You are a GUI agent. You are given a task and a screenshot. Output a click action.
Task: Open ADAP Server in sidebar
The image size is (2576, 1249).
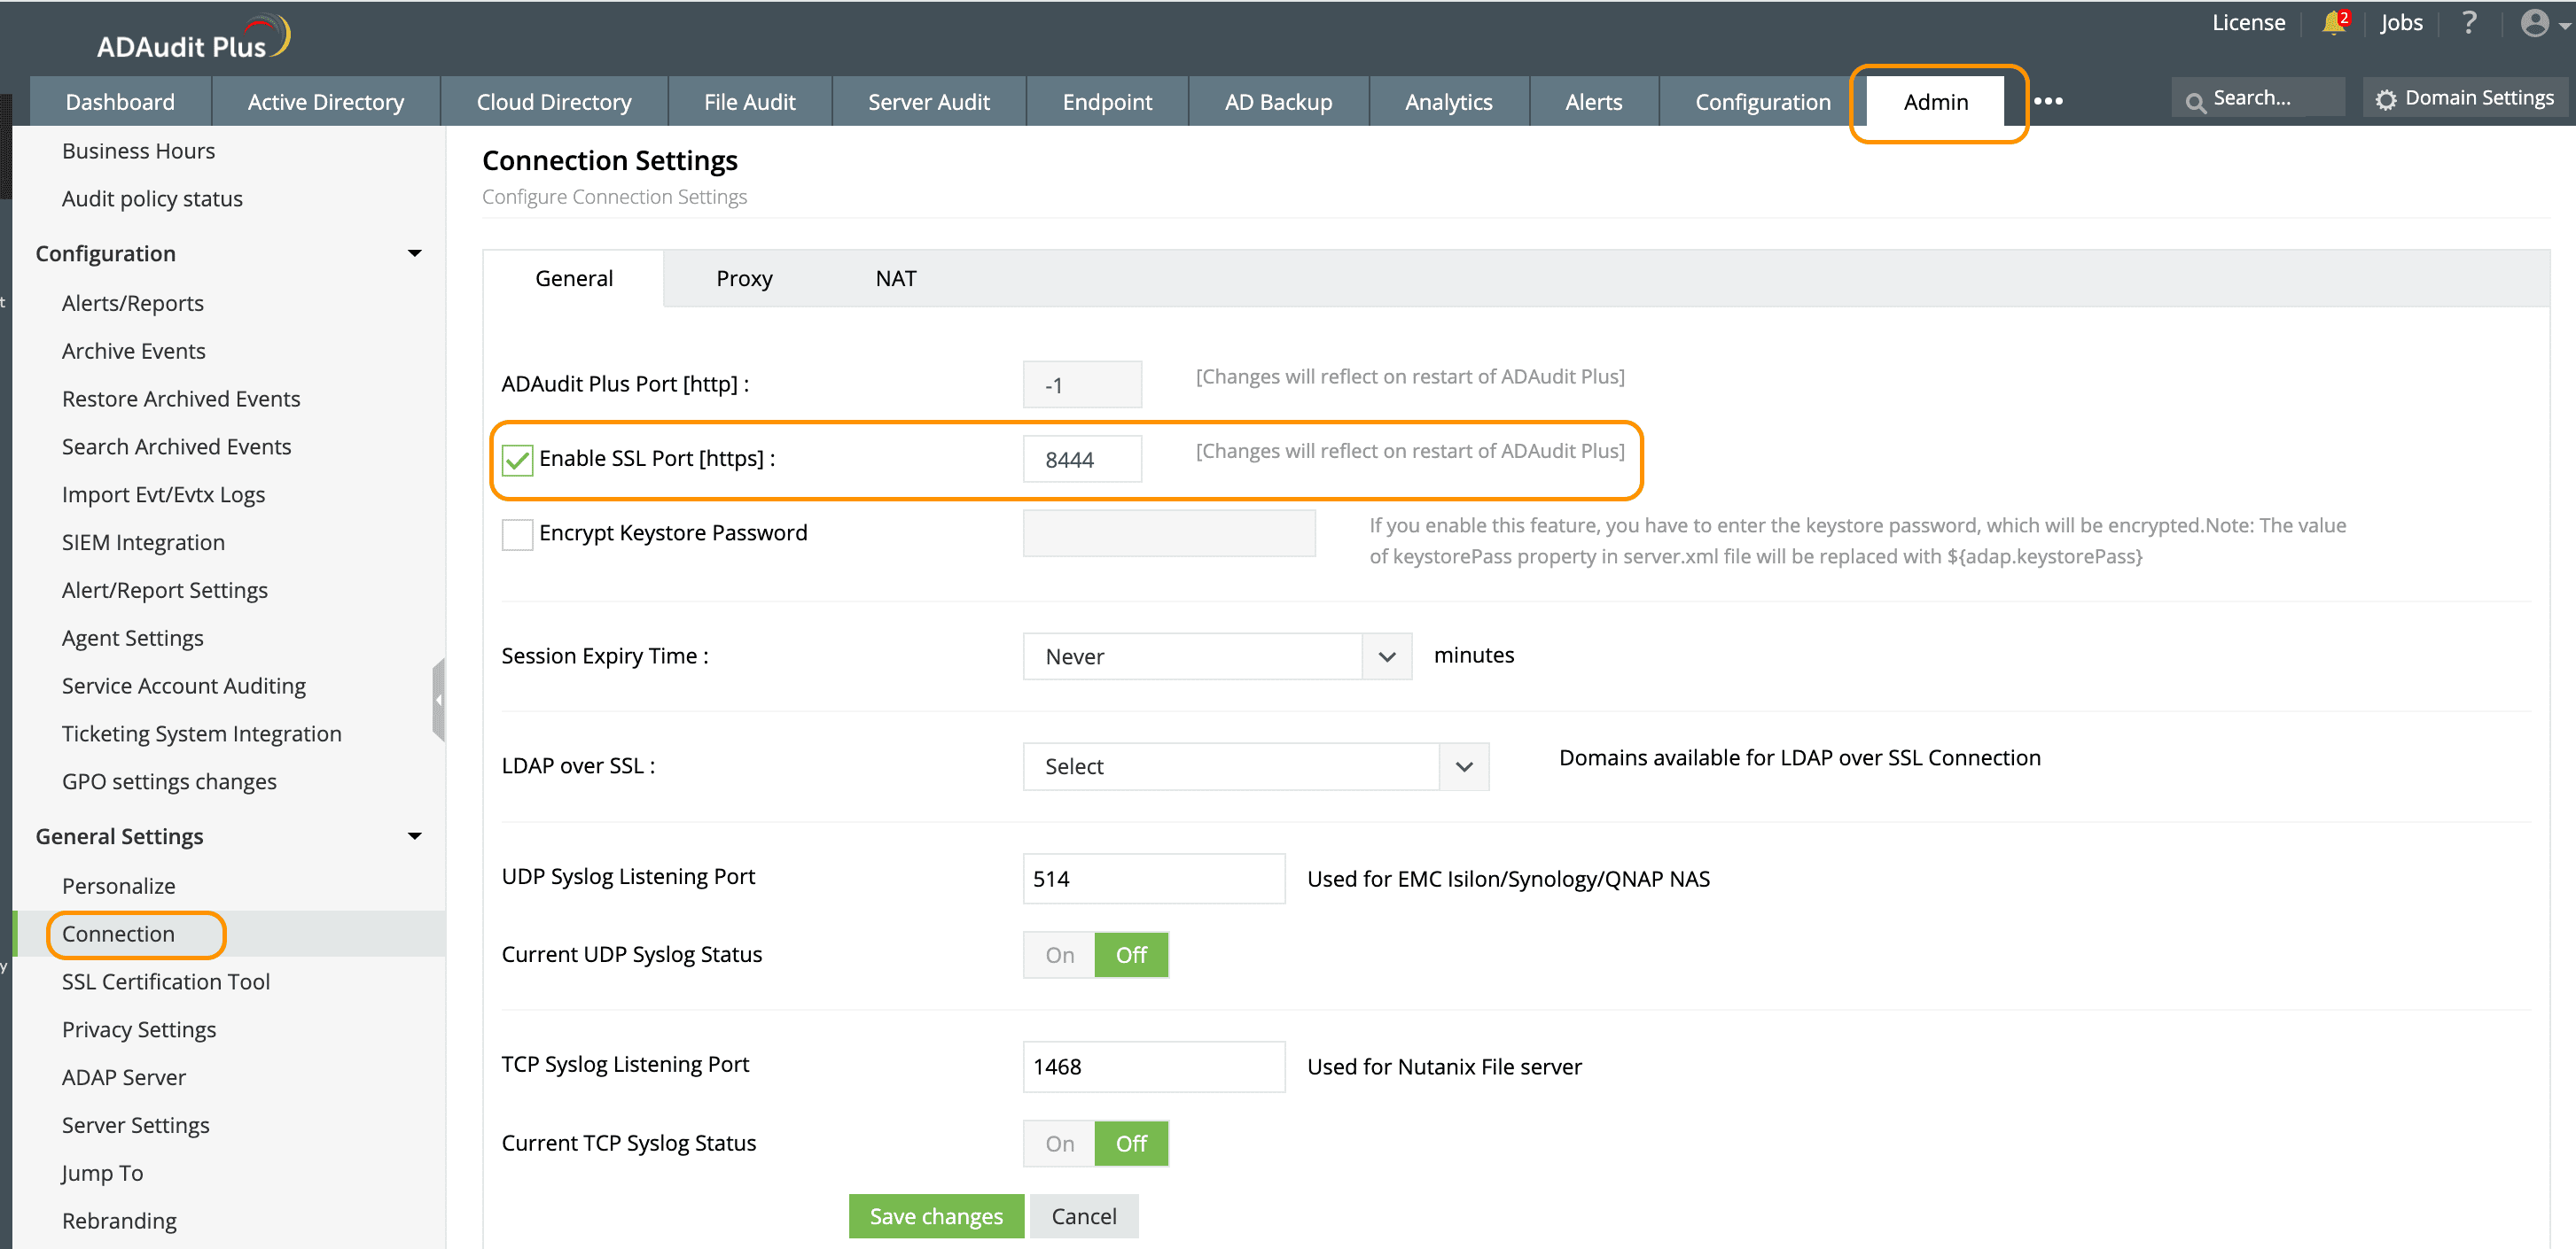[x=123, y=1078]
